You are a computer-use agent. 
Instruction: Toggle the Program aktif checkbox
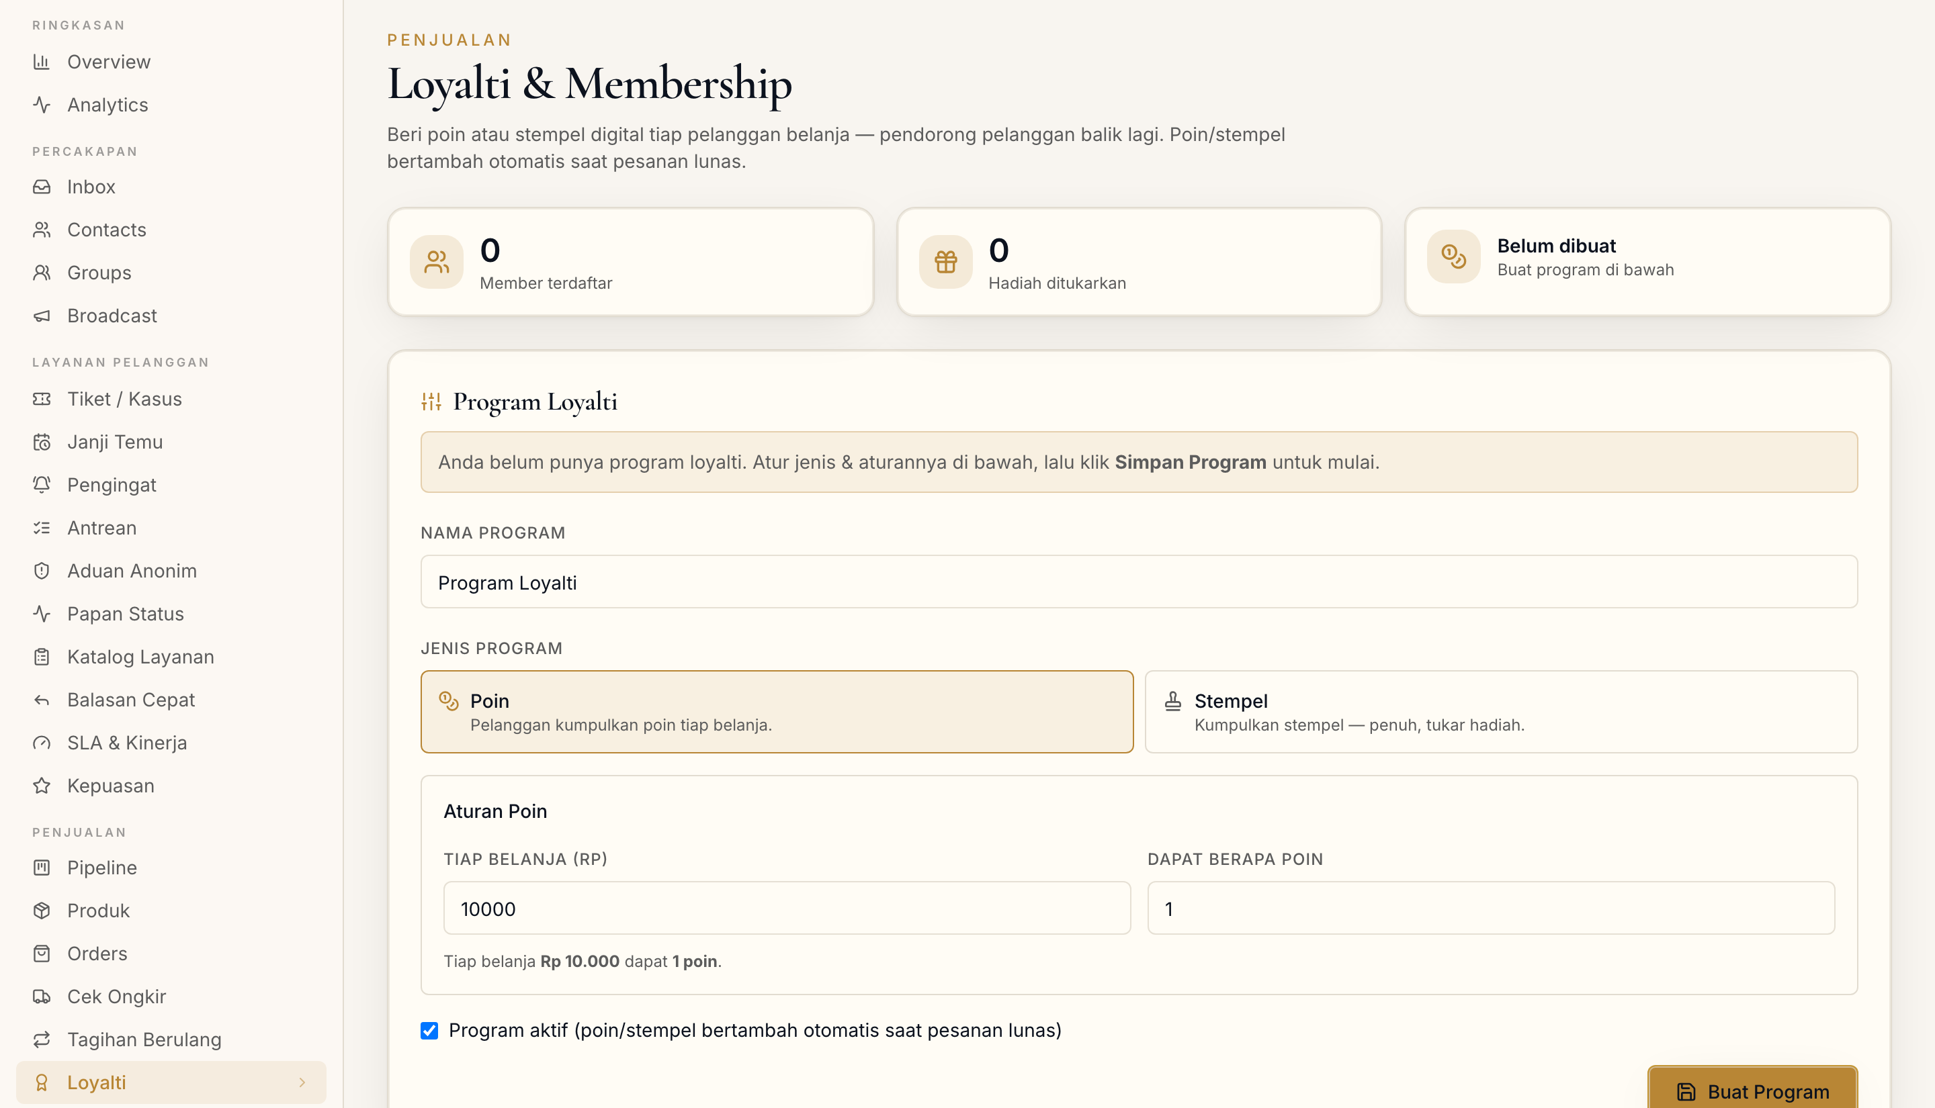click(429, 1030)
